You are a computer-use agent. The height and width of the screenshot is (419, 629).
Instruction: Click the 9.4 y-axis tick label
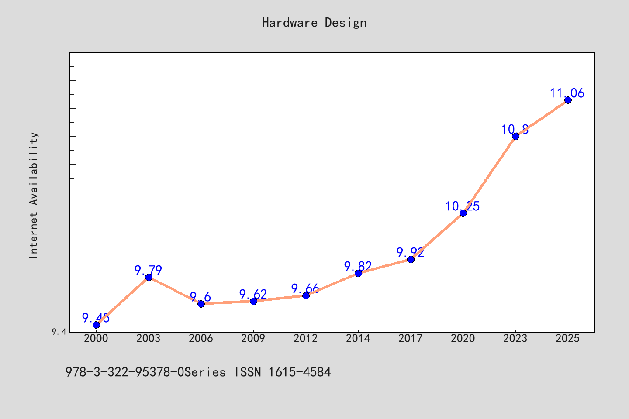59,332
